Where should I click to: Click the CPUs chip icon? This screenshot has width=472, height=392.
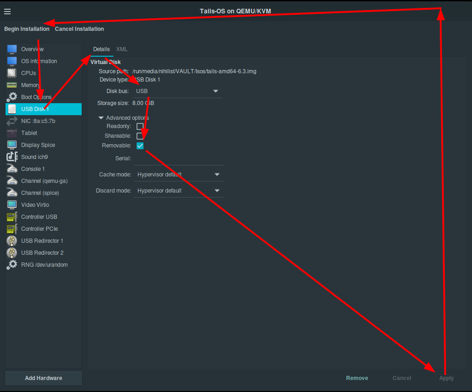click(x=12, y=73)
